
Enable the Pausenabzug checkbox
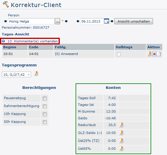pyautogui.click(x=45, y=98)
